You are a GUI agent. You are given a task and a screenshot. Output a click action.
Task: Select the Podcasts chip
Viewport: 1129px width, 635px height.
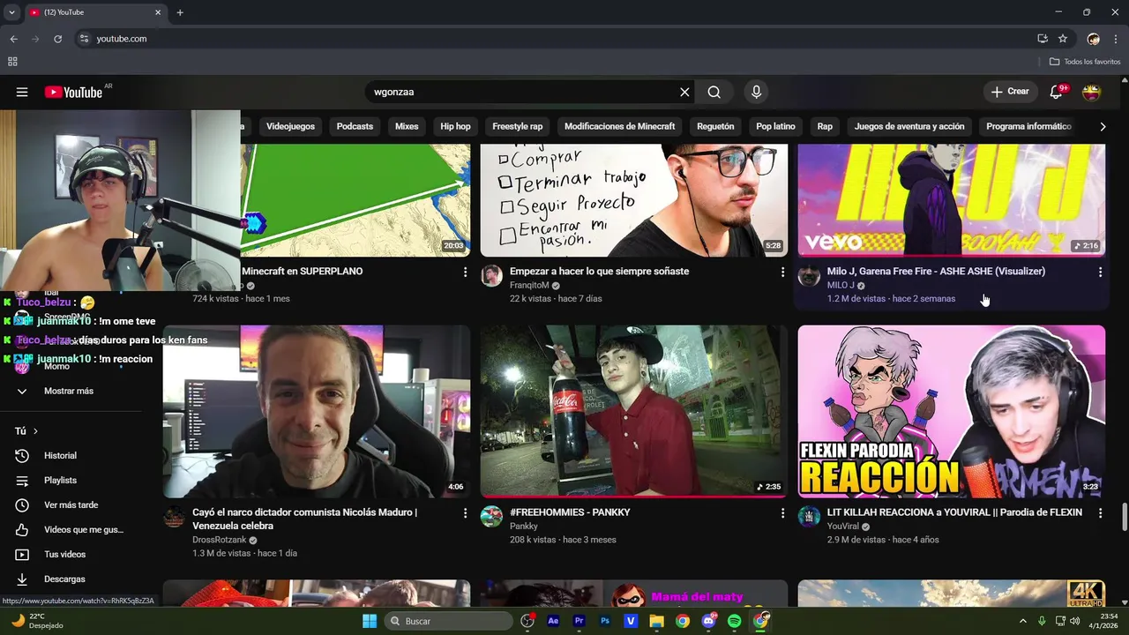tap(355, 126)
